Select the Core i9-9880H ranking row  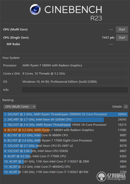click(66, 135)
